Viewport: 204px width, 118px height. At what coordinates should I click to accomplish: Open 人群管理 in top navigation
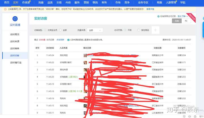pyautogui.click(x=171, y=3)
